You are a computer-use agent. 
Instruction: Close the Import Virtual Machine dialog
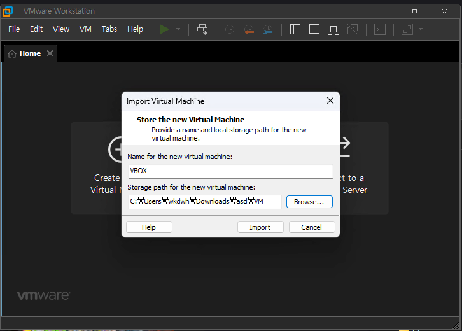[x=330, y=101]
